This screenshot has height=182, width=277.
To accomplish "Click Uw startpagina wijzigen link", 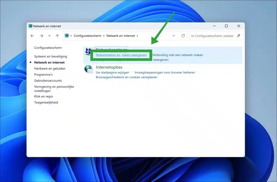I will click(x=112, y=72).
